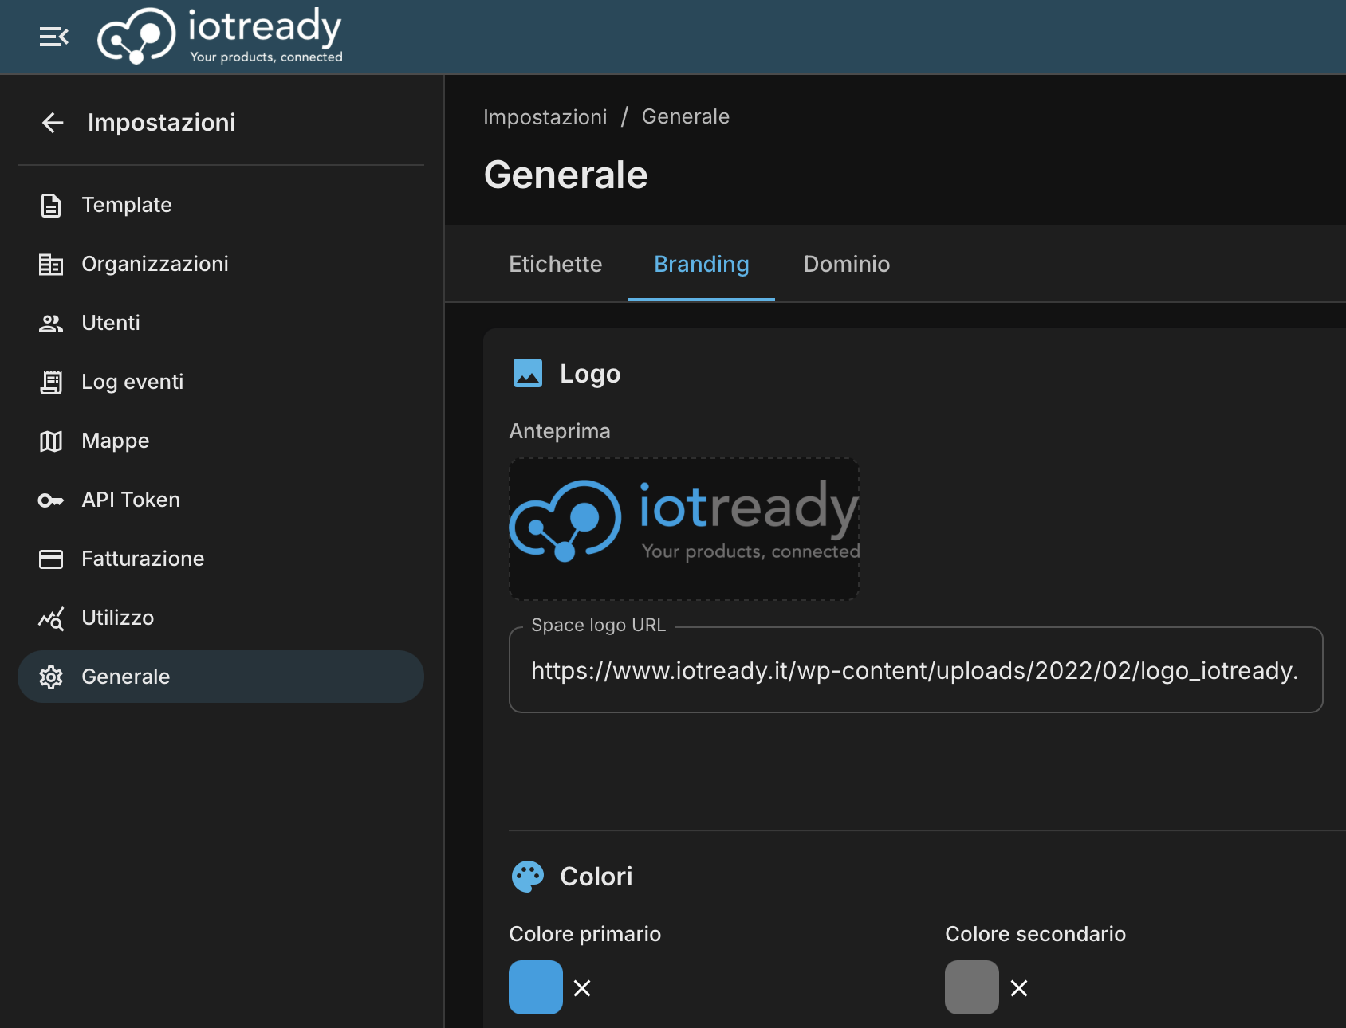Click the Generale page heading
This screenshot has width=1346, height=1028.
(x=566, y=175)
